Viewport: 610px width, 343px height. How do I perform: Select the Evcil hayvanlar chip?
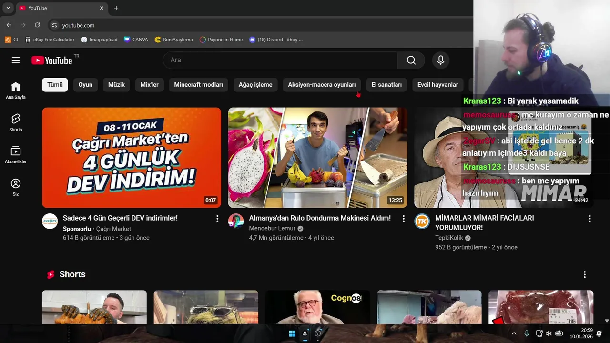[x=437, y=85]
